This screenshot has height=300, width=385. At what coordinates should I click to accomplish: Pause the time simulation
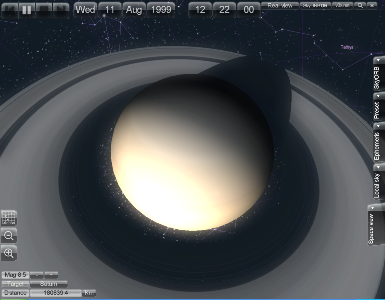pyautogui.click(x=27, y=10)
